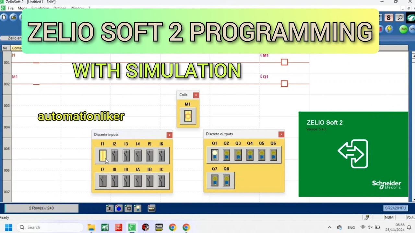
Task: Click the 2 Row(s) / 240 status field
Action: [41, 208]
